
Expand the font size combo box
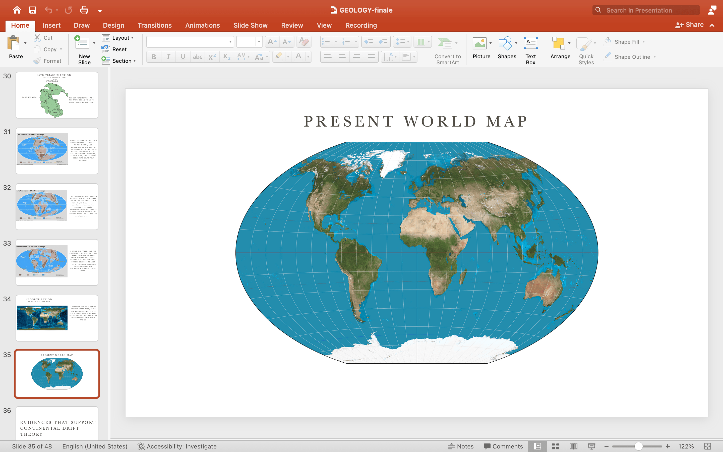pos(259,41)
